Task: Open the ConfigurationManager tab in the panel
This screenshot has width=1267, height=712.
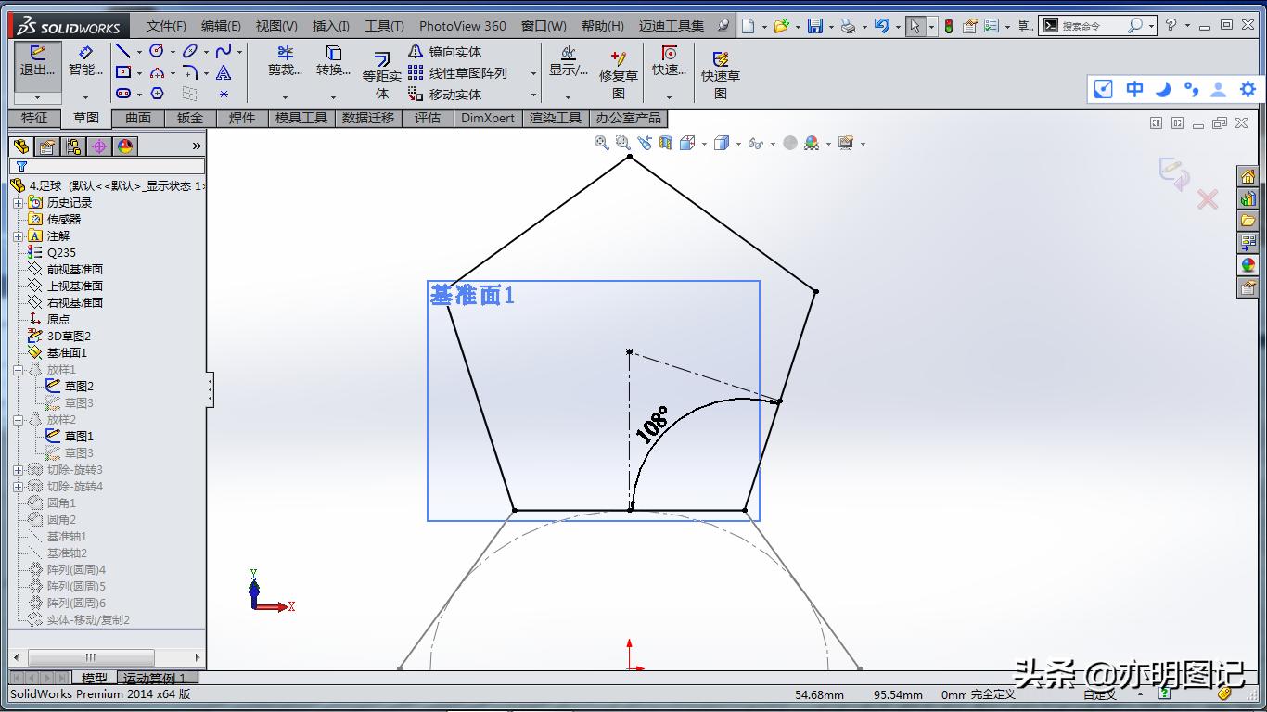Action: click(72, 146)
